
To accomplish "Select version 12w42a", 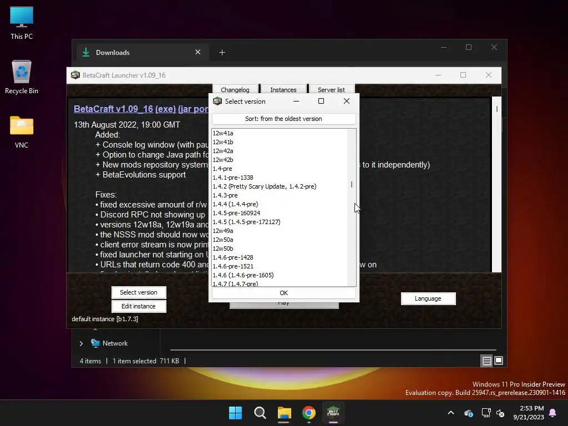I will [280, 151].
